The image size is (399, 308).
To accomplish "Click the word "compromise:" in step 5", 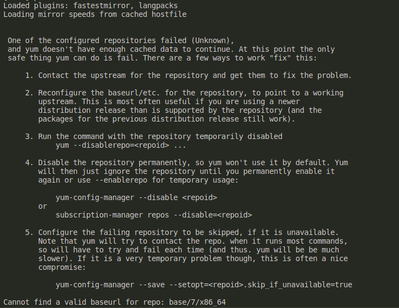I will (x=62, y=267).
